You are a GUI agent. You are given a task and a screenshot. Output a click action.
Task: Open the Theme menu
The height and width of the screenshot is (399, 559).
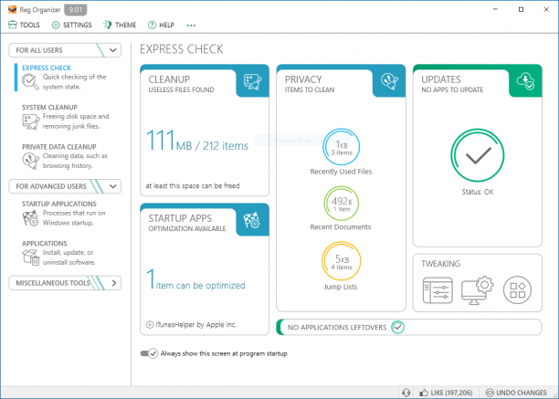[x=120, y=25]
